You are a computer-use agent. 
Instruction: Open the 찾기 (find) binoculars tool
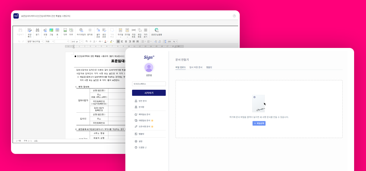[38, 32]
